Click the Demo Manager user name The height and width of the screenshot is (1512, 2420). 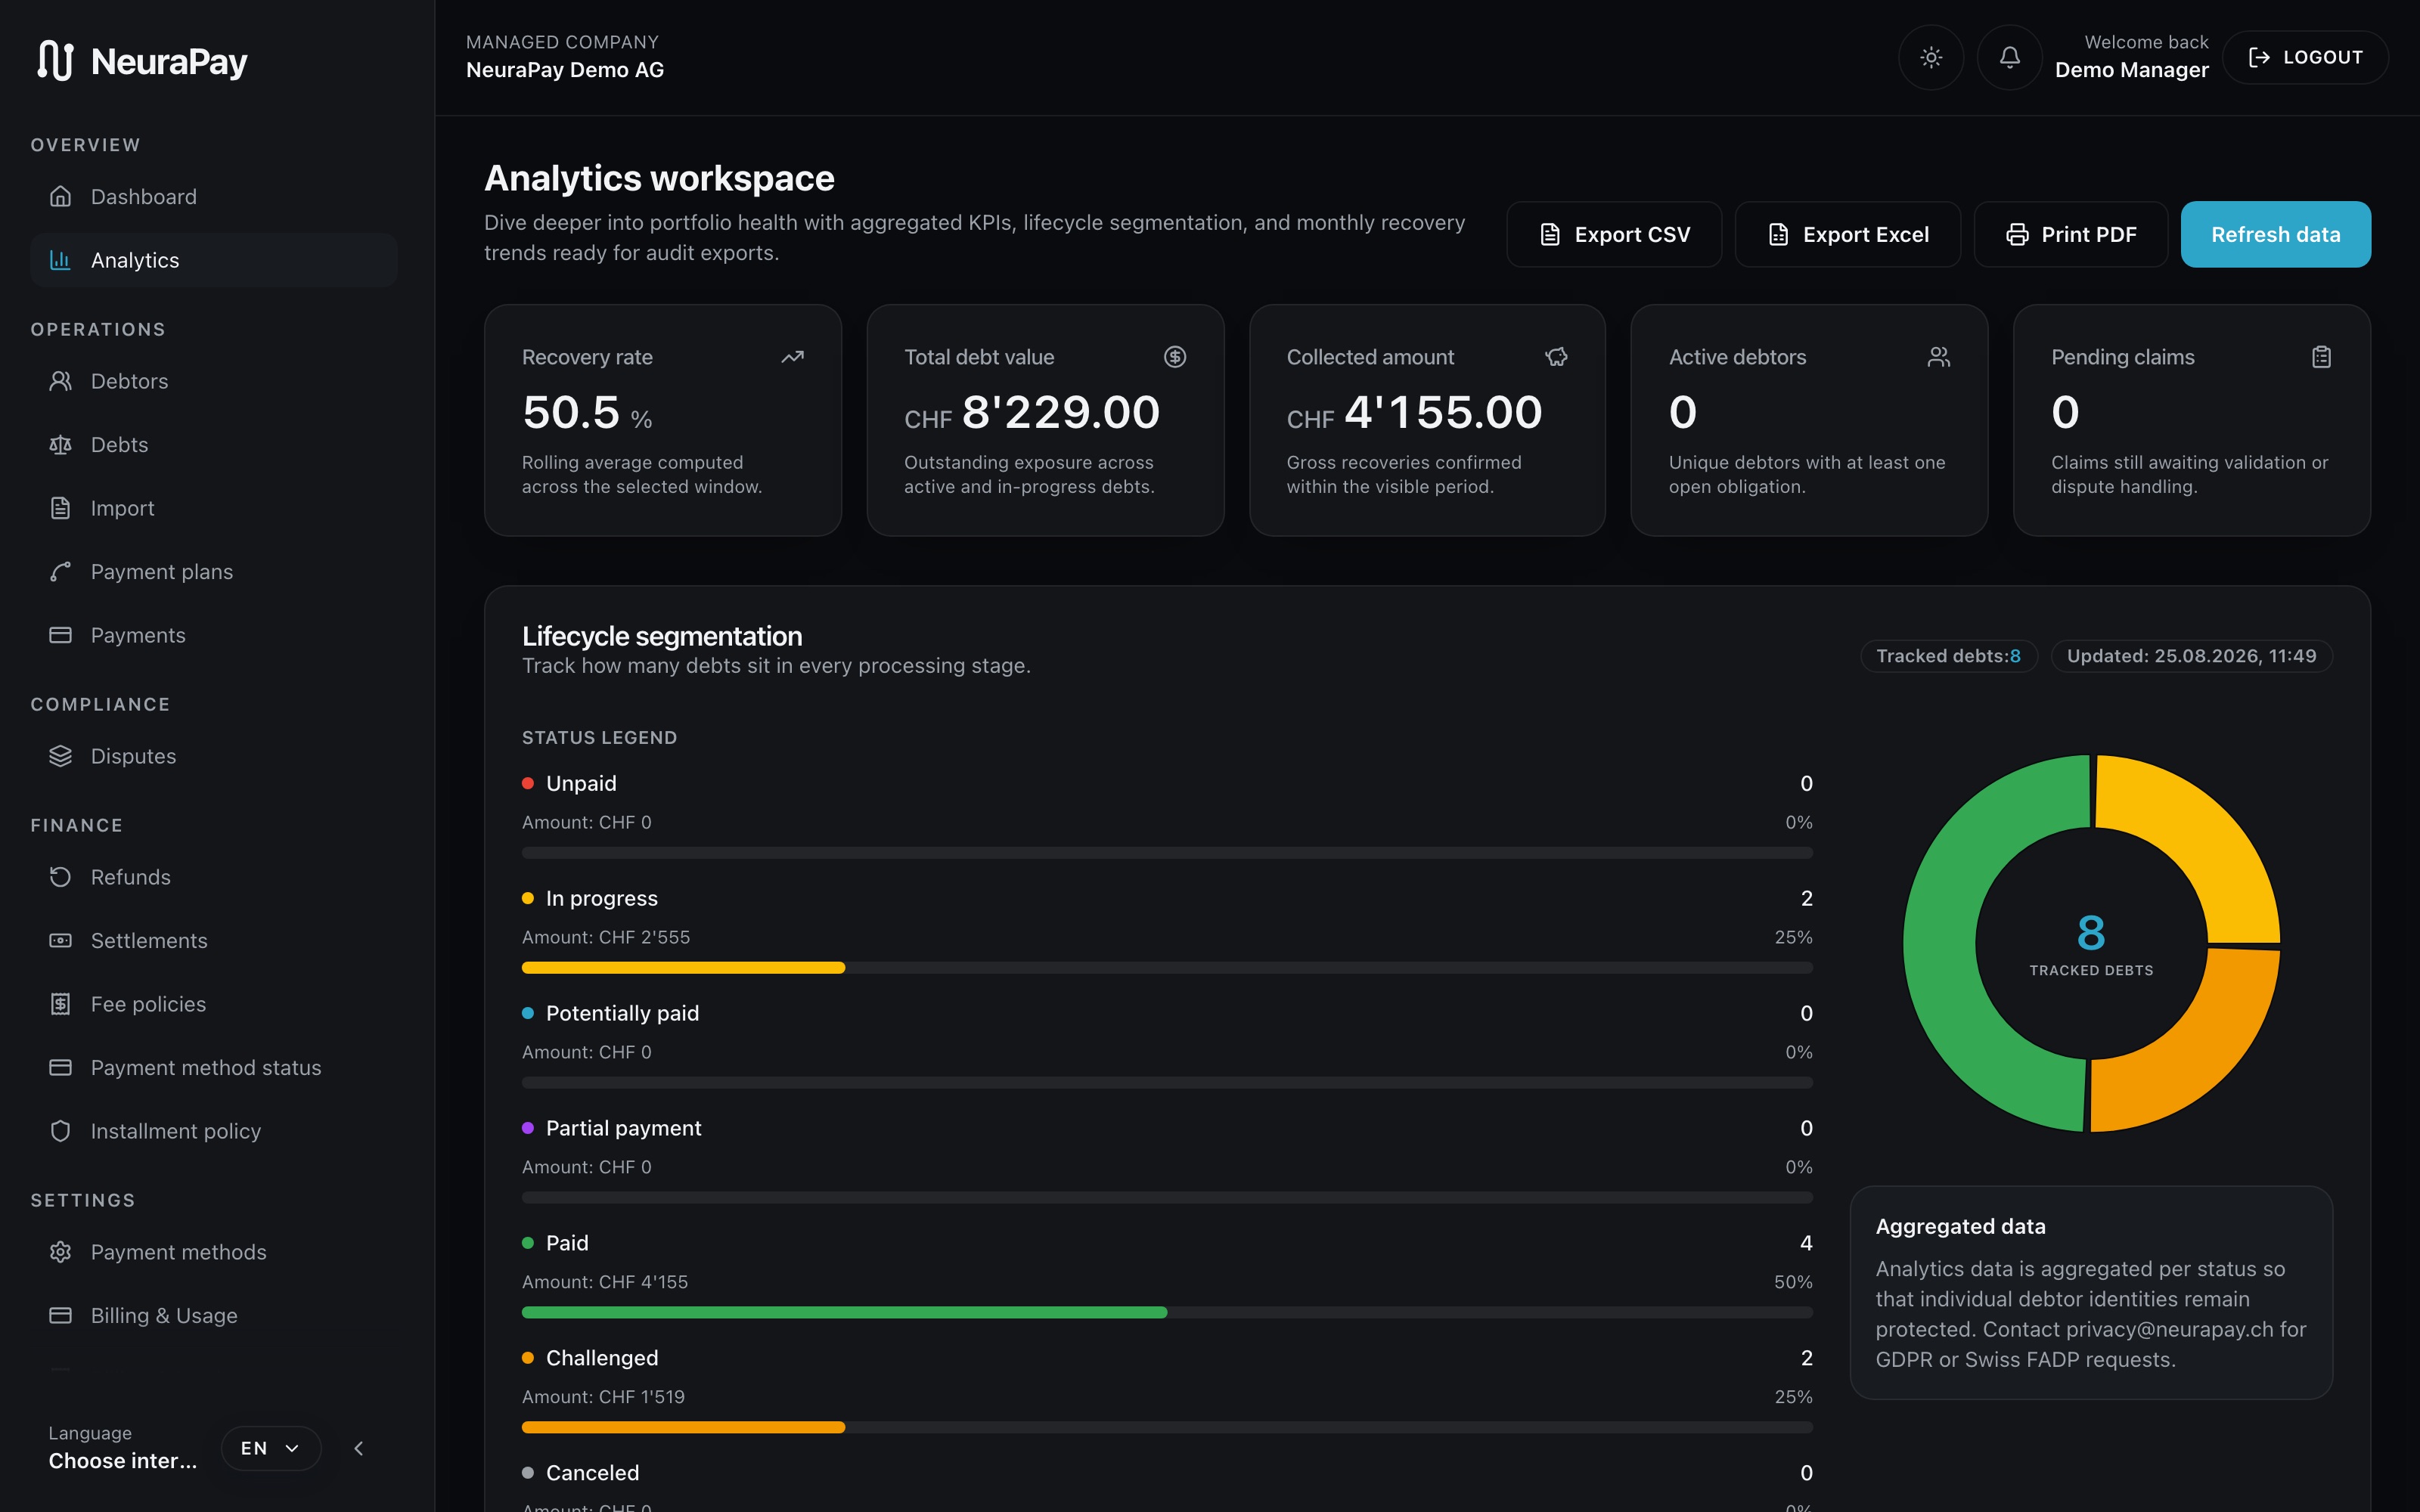pos(2131,70)
